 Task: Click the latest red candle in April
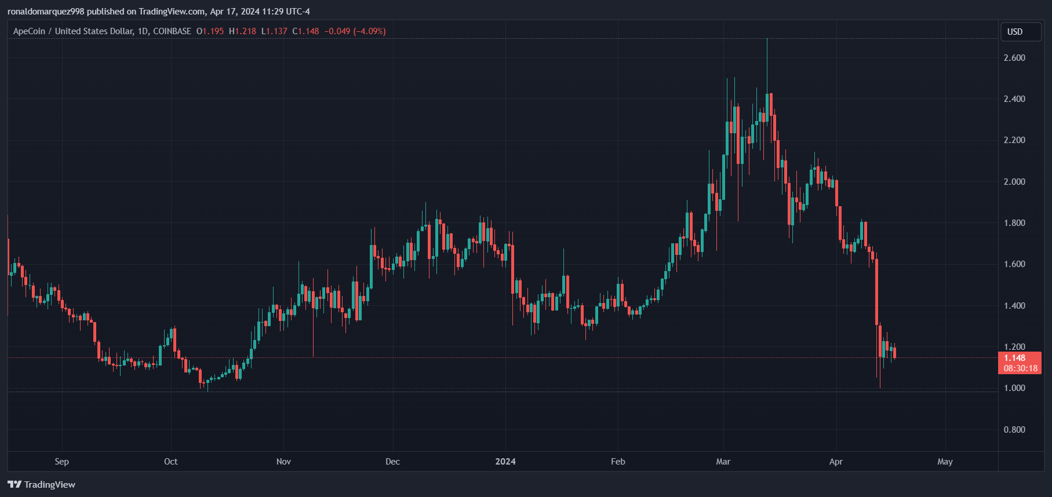(x=895, y=352)
